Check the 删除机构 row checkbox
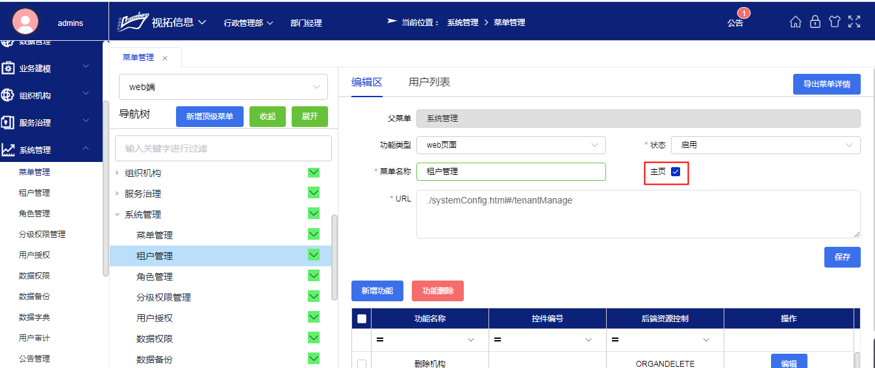 pyautogui.click(x=362, y=364)
